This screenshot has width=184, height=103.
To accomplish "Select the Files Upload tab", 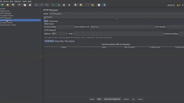I will [70, 41].
